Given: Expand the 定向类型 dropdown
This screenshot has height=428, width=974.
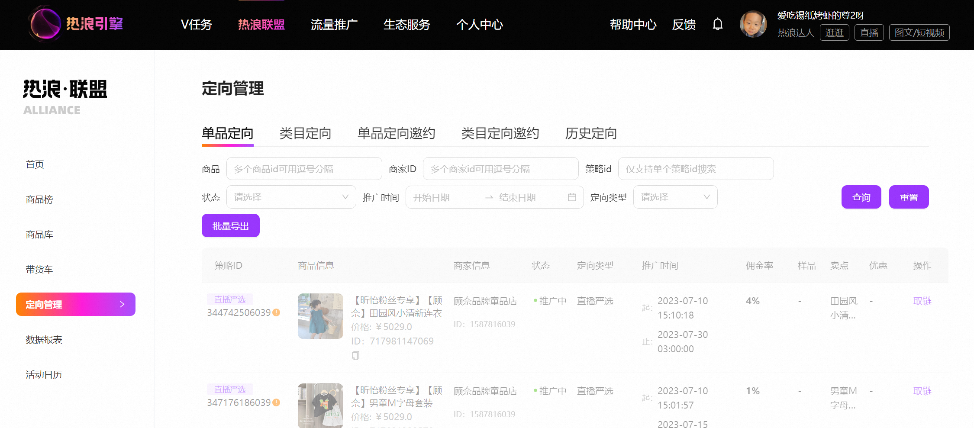Looking at the screenshot, I should [675, 197].
